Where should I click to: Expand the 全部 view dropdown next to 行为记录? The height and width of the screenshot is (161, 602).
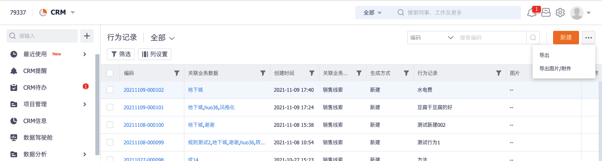click(x=162, y=38)
